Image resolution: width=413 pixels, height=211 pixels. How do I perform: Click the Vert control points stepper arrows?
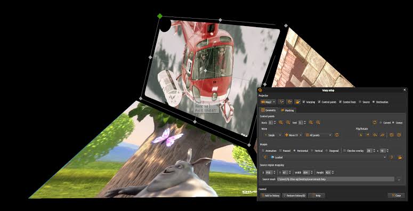[x=305, y=123]
